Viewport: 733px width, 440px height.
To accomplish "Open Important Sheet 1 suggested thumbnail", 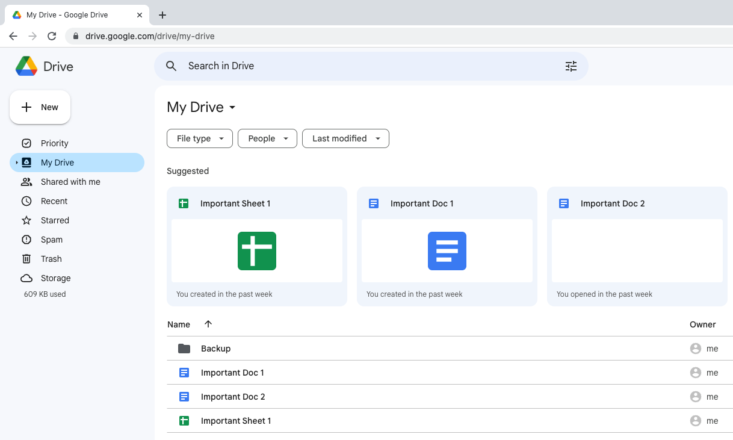I will click(257, 251).
